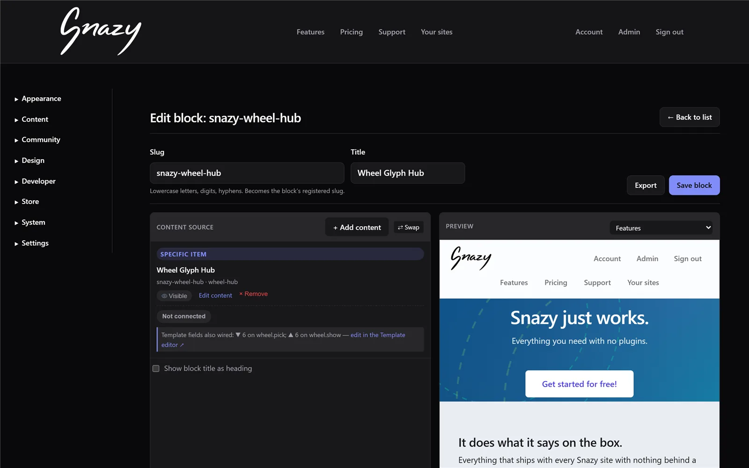Expand the Store sidebar section
This screenshot has width=749, height=468.
(x=27, y=202)
